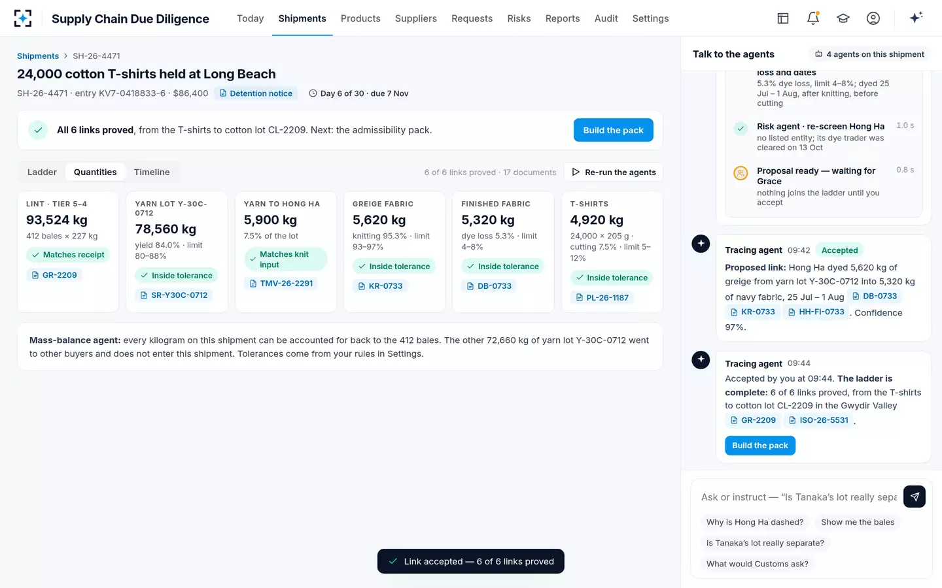Click the Accepted status badge
Screen dimensions: 942x588
tap(839, 250)
